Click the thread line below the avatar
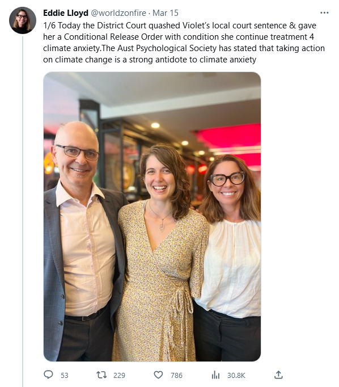Image resolution: width=339 pixels, height=387 pixels. 23,211
